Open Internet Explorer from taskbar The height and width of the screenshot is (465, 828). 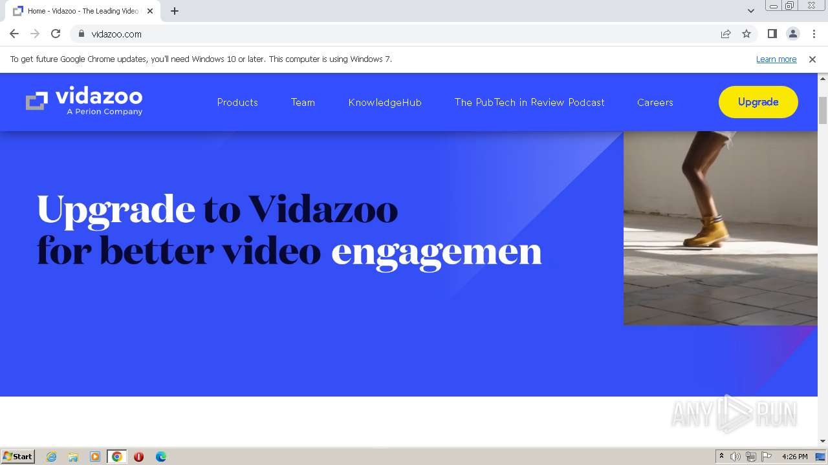coord(51,457)
